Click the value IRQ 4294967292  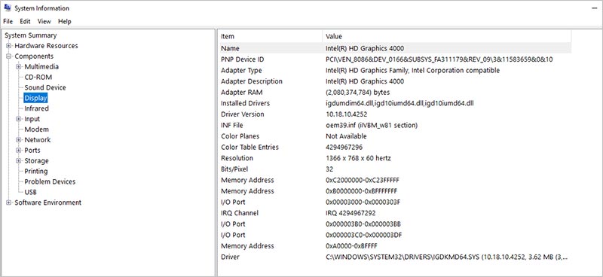[x=350, y=213]
